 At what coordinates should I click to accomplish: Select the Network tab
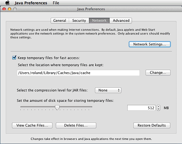pos(99,20)
